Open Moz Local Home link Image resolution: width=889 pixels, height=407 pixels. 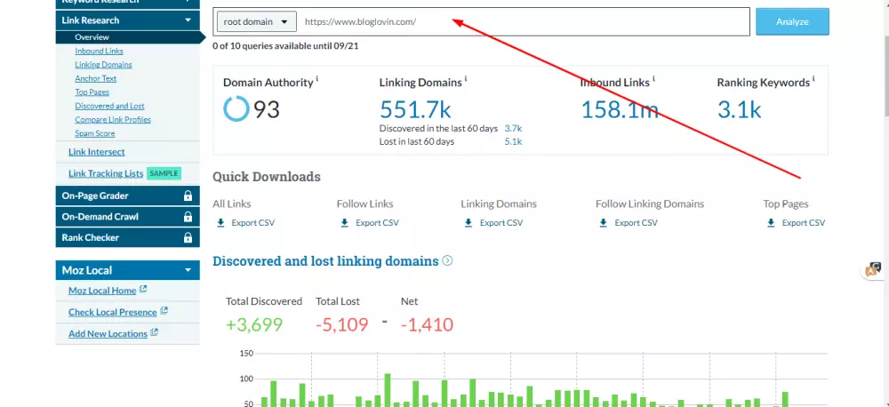click(102, 291)
